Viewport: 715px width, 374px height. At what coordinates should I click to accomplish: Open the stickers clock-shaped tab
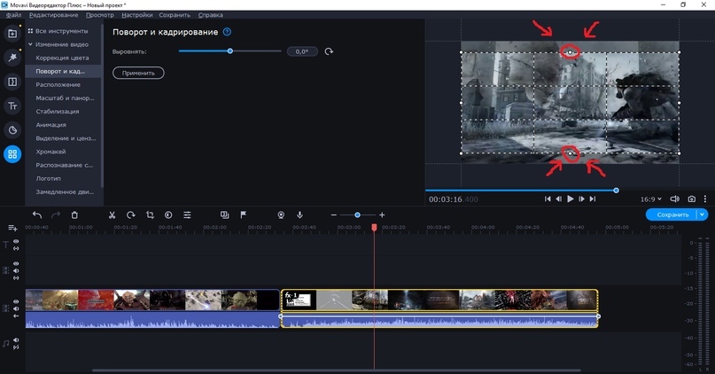[x=12, y=130]
